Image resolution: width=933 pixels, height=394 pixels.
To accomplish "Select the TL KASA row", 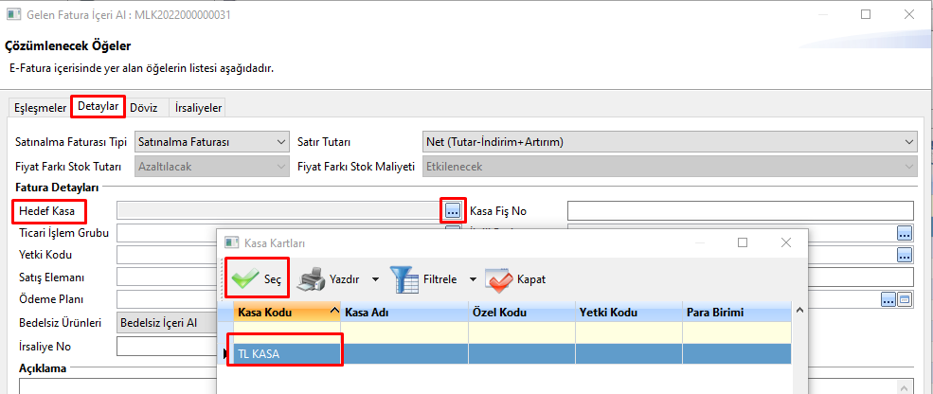I will (x=512, y=354).
